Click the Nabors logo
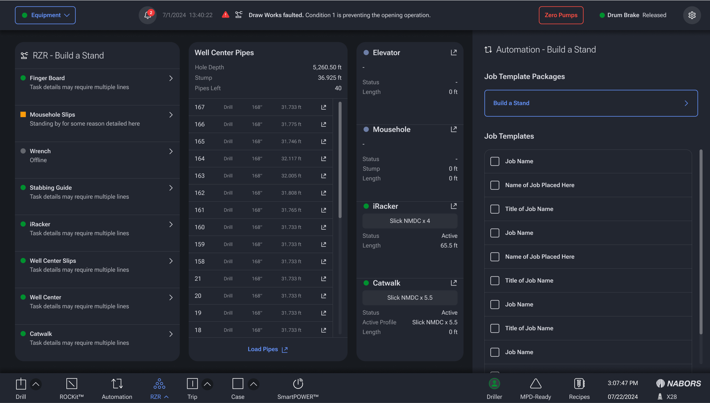This screenshot has height=403, width=710. [678, 383]
